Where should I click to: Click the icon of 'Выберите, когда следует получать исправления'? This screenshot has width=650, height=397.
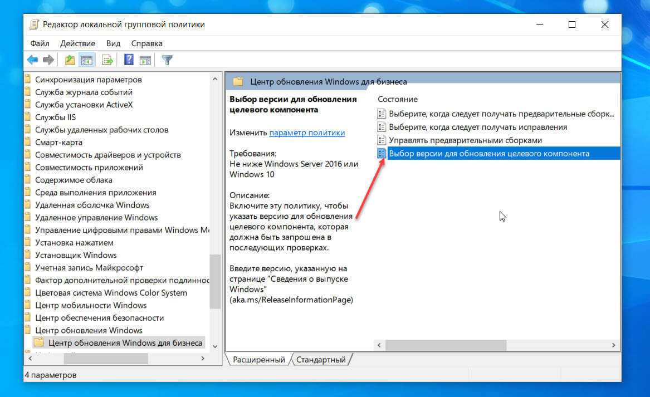pyautogui.click(x=382, y=127)
